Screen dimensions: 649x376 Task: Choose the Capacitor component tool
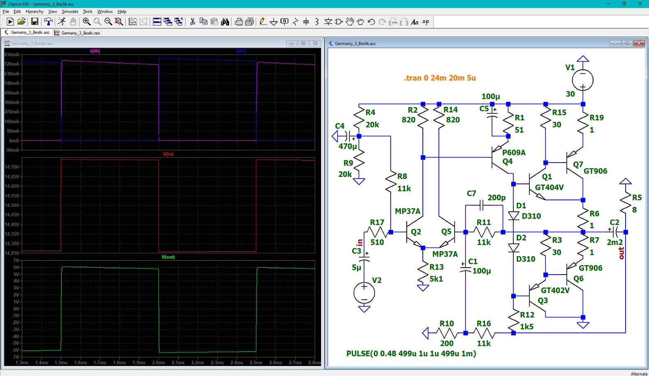pos(306,22)
